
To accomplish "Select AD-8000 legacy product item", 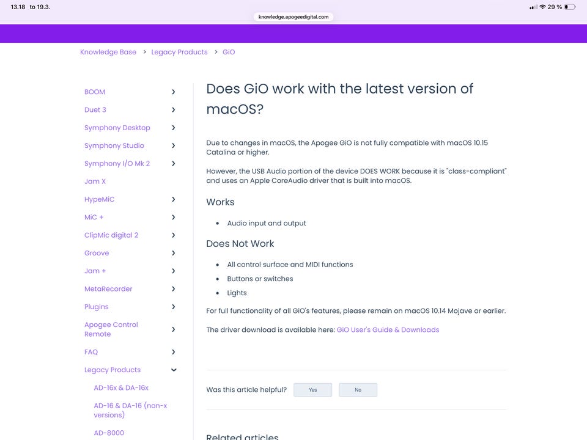I will click(x=109, y=433).
